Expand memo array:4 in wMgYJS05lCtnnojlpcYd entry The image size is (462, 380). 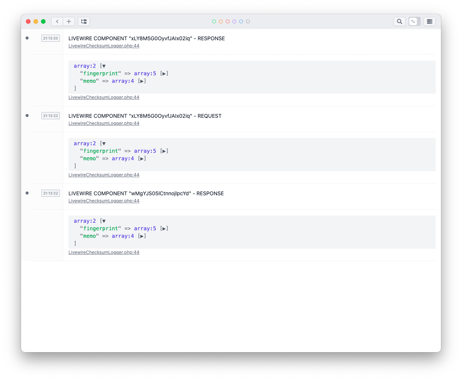pos(142,236)
